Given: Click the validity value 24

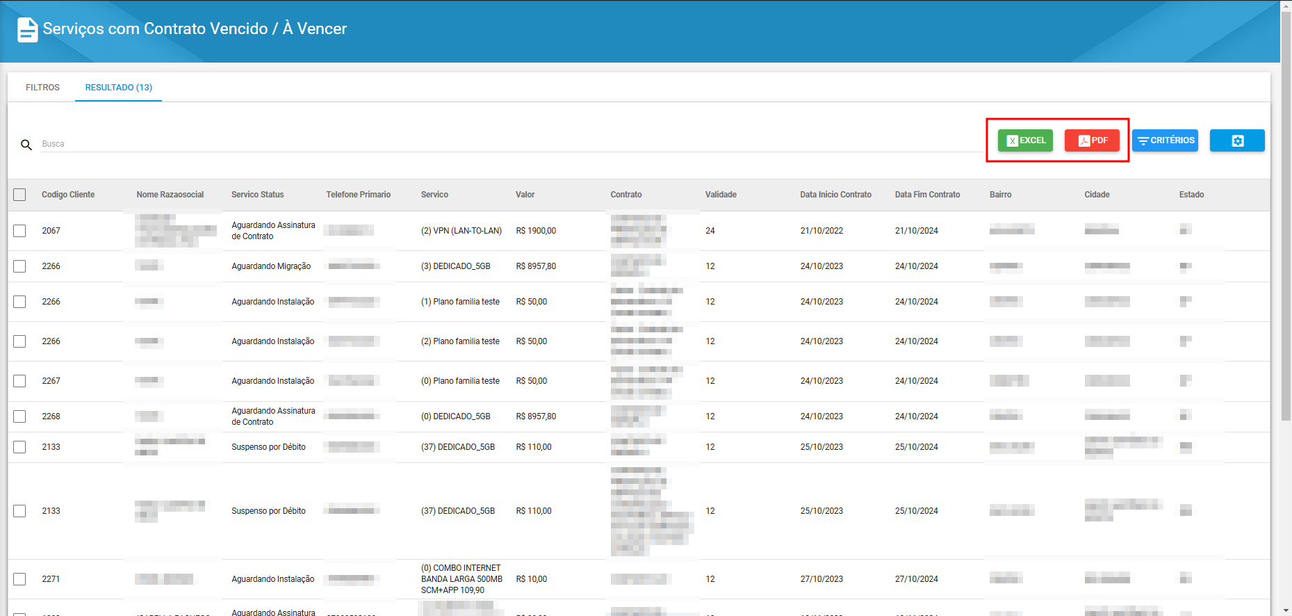Looking at the screenshot, I should 710,231.
